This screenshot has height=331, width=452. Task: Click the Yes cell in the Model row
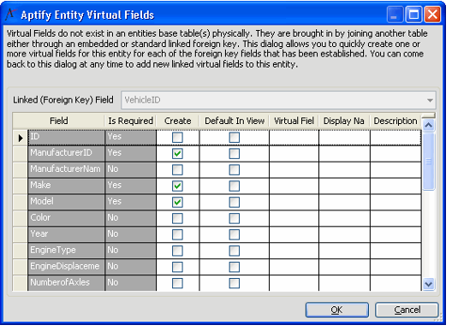[x=131, y=202]
